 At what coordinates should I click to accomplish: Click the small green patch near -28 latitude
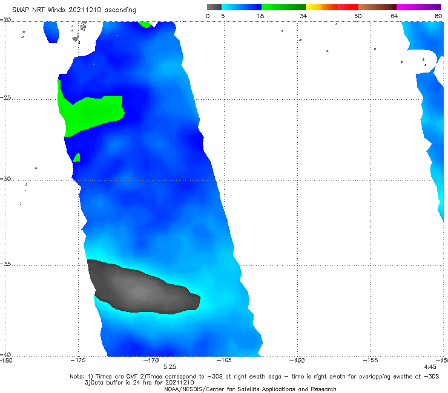tap(76, 158)
